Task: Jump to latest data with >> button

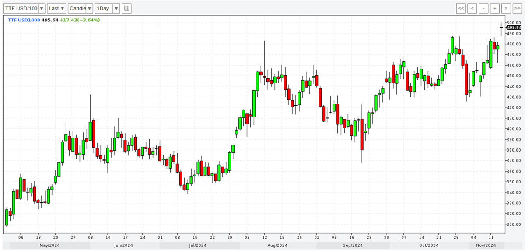Action: coord(518,8)
